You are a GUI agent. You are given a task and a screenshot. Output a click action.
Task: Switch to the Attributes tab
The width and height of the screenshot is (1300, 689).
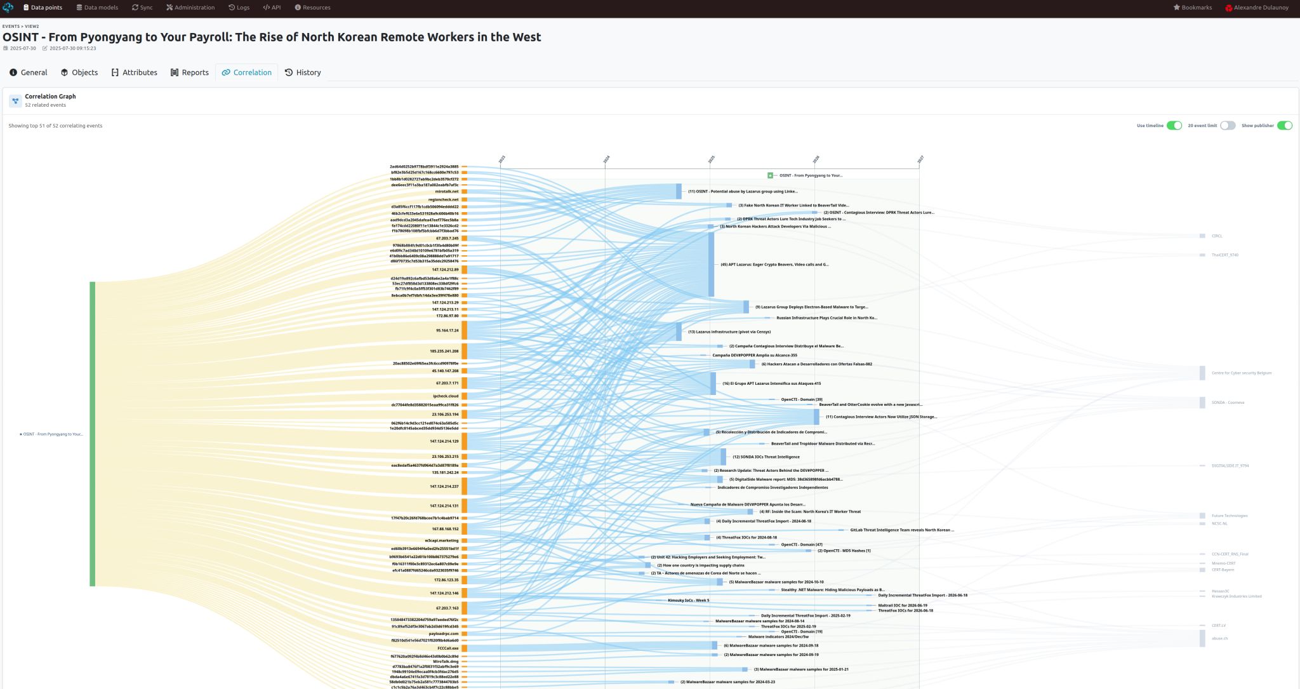(x=134, y=72)
